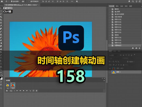Delete the current history state with the trash icon
This screenshot has height=107, width=142.
click(x=140, y=48)
